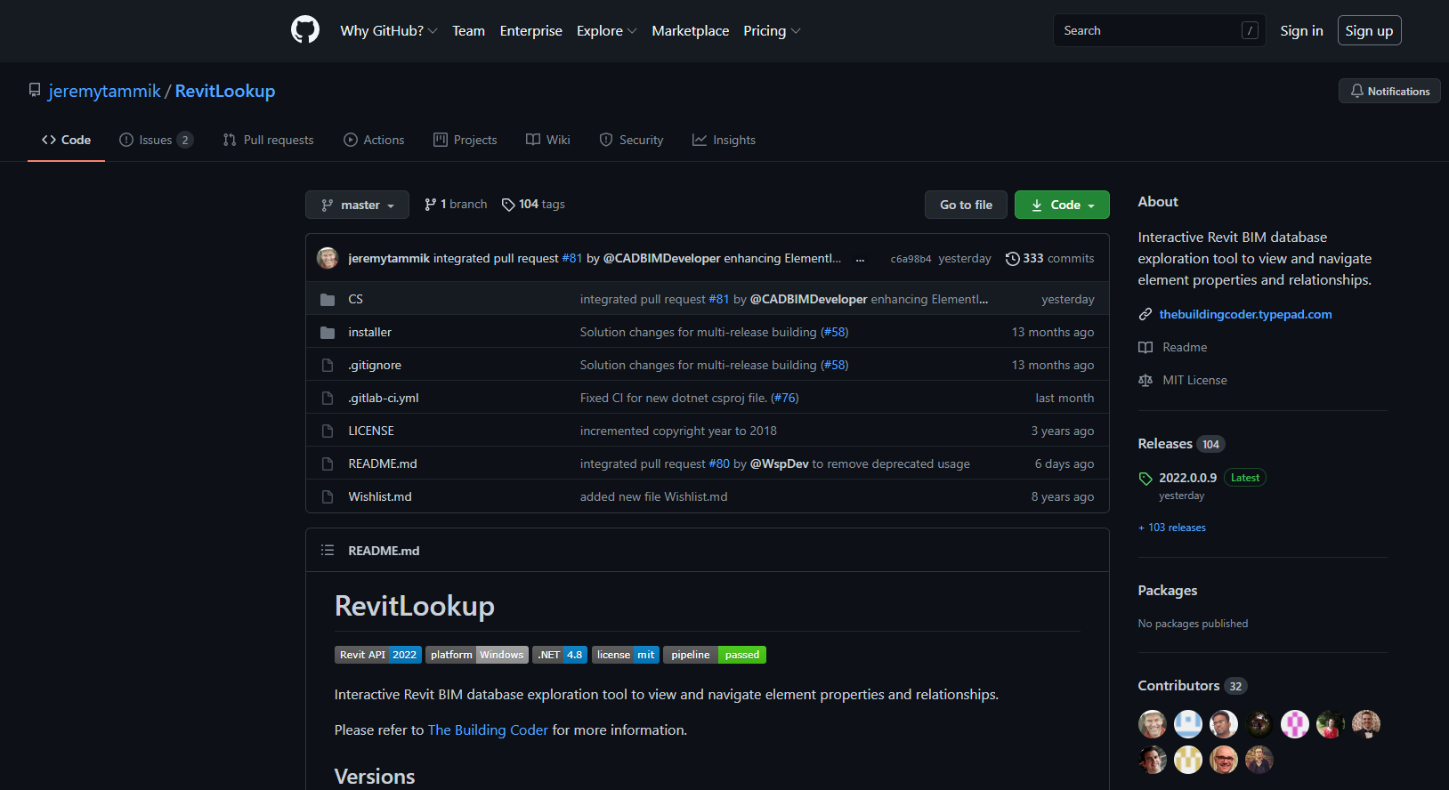Open the Wiki tab

(548, 140)
